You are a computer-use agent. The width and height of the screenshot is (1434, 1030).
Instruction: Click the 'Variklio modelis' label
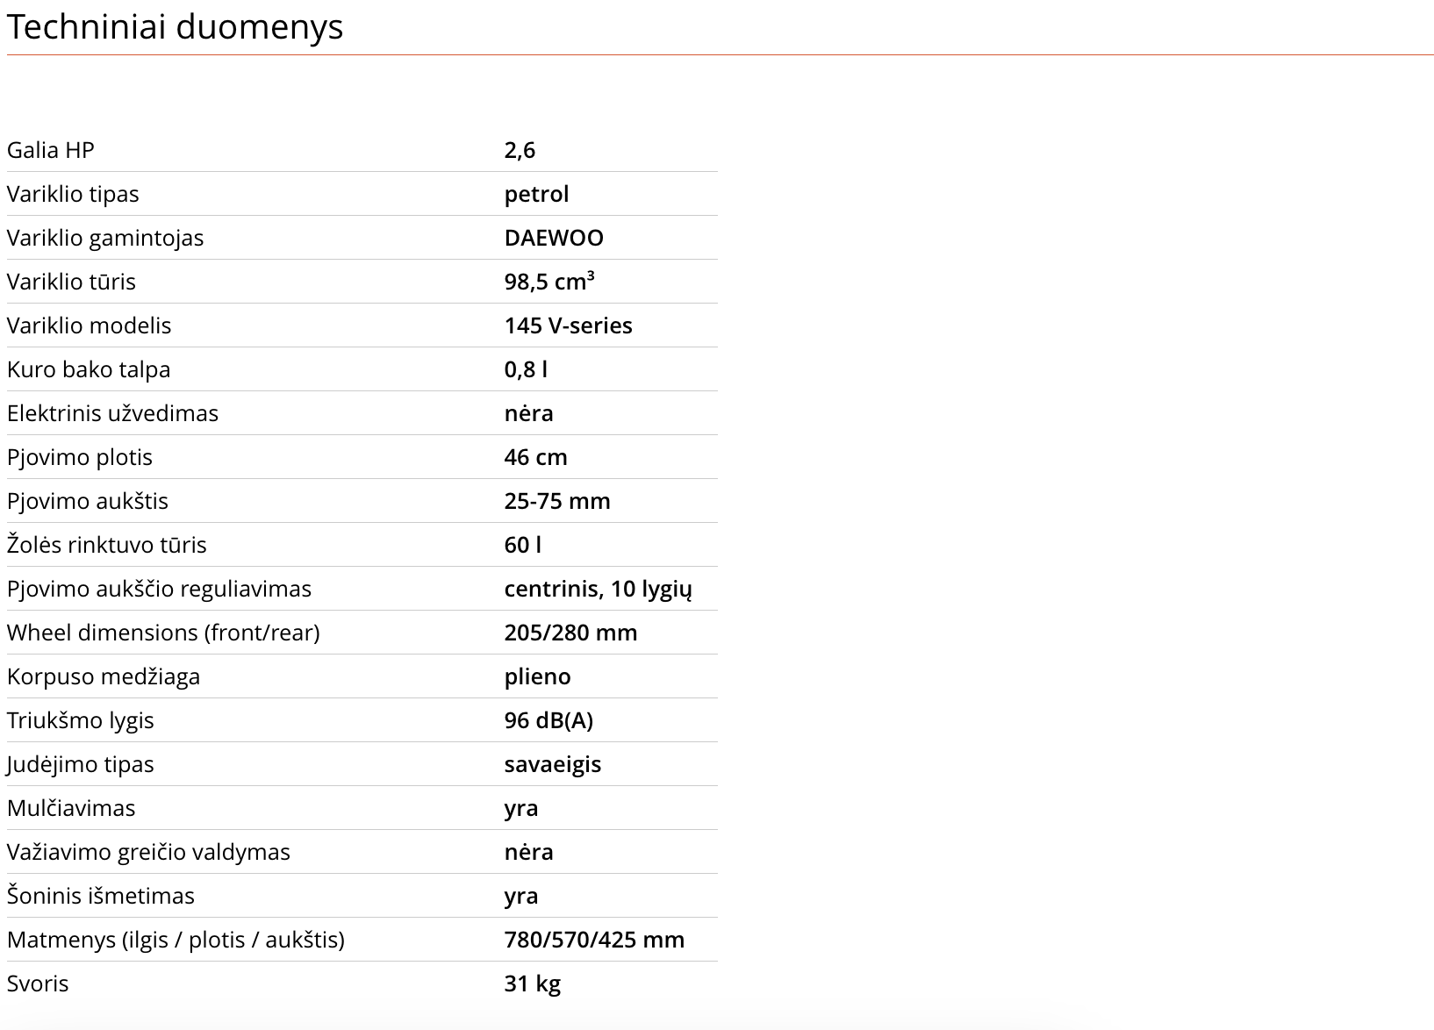pyautogui.click(x=90, y=325)
